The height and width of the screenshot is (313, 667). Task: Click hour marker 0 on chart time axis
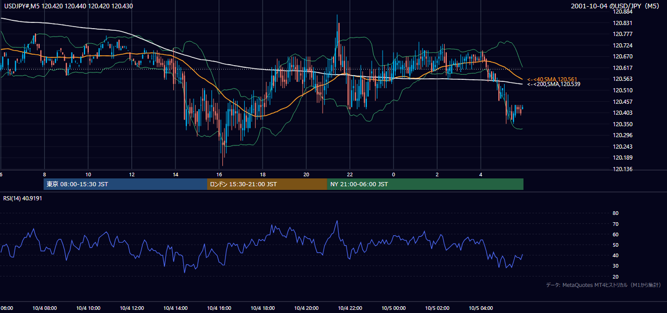394,174
